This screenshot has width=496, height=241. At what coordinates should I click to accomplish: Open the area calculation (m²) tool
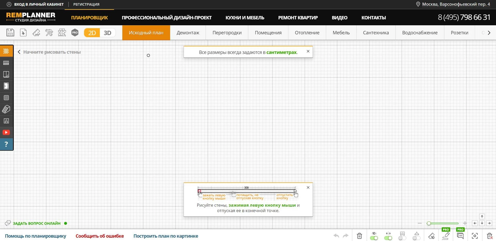point(36,33)
